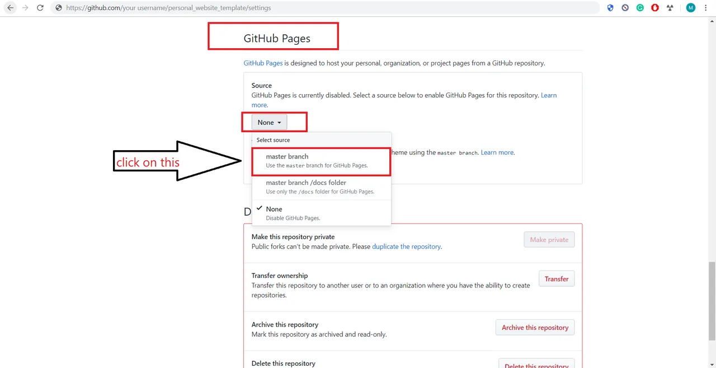Click Archive this repository button

(535, 328)
